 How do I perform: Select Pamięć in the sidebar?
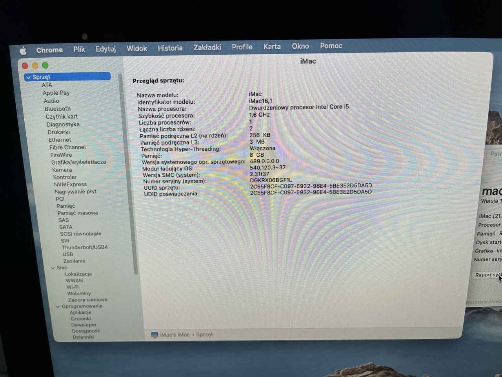[65, 206]
